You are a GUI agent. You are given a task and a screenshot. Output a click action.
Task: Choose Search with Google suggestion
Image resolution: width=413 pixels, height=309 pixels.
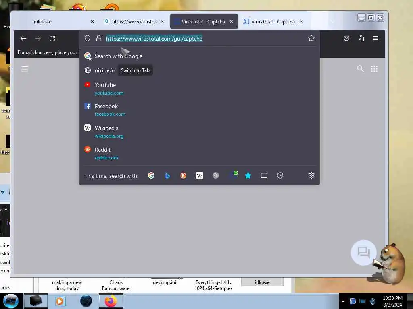(199, 56)
